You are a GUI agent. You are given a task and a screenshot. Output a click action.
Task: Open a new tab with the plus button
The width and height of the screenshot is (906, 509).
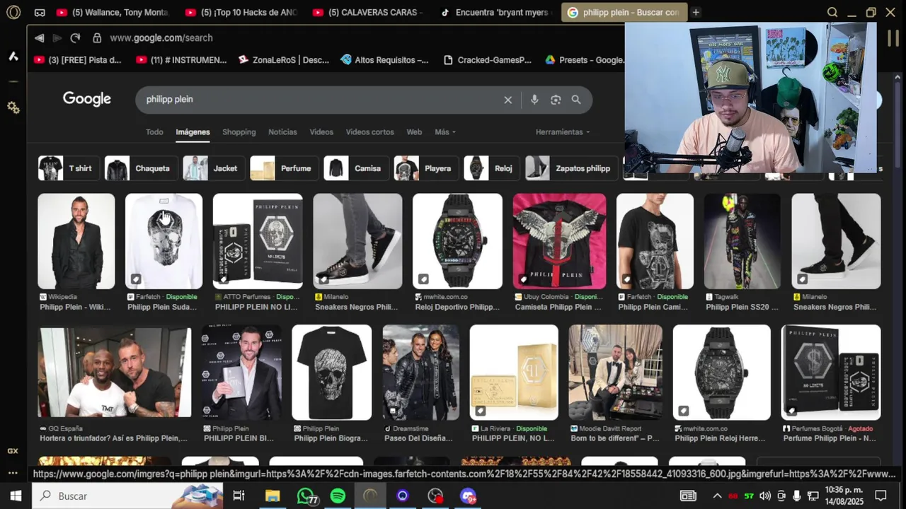click(696, 12)
